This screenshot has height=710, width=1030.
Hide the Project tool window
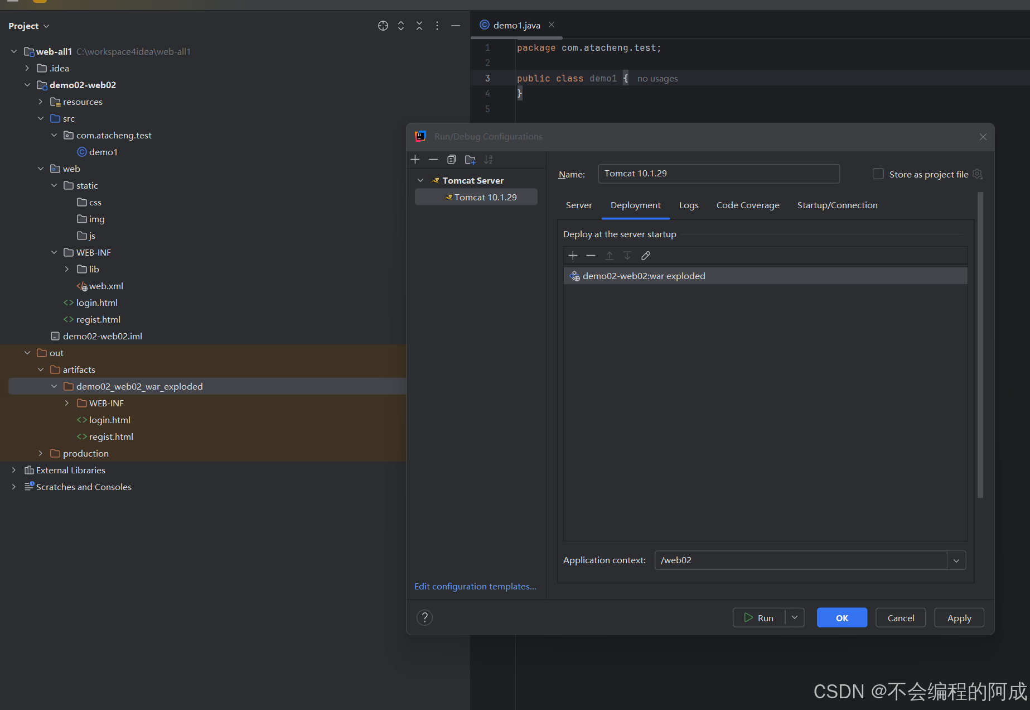456,26
